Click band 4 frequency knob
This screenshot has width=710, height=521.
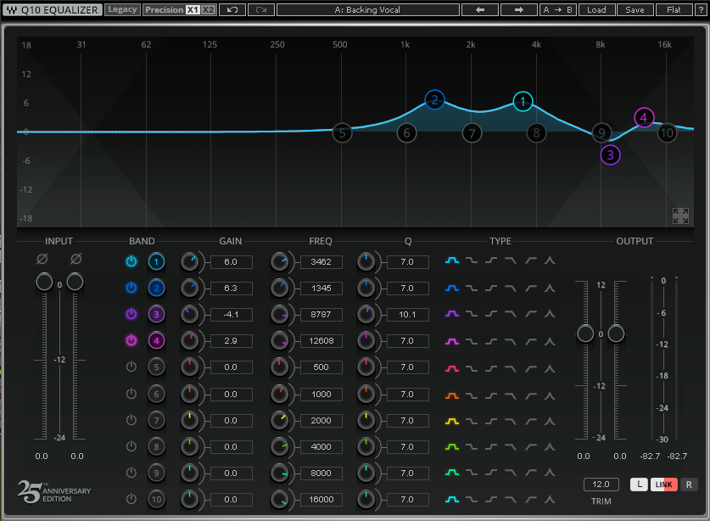click(x=279, y=341)
